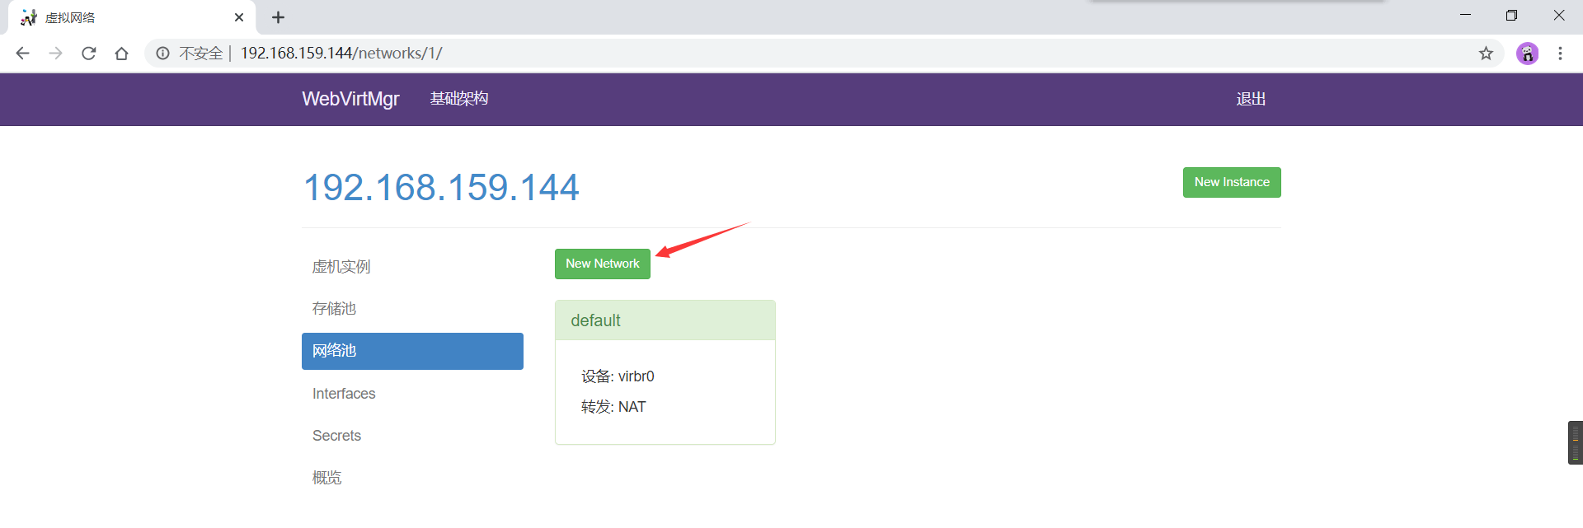Log out via 退出
This screenshot has width=1583, height=528.
(1251, 99)
